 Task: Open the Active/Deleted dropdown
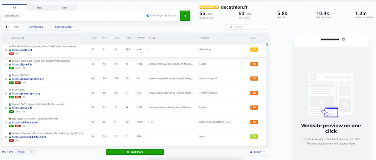click(64, 27)
